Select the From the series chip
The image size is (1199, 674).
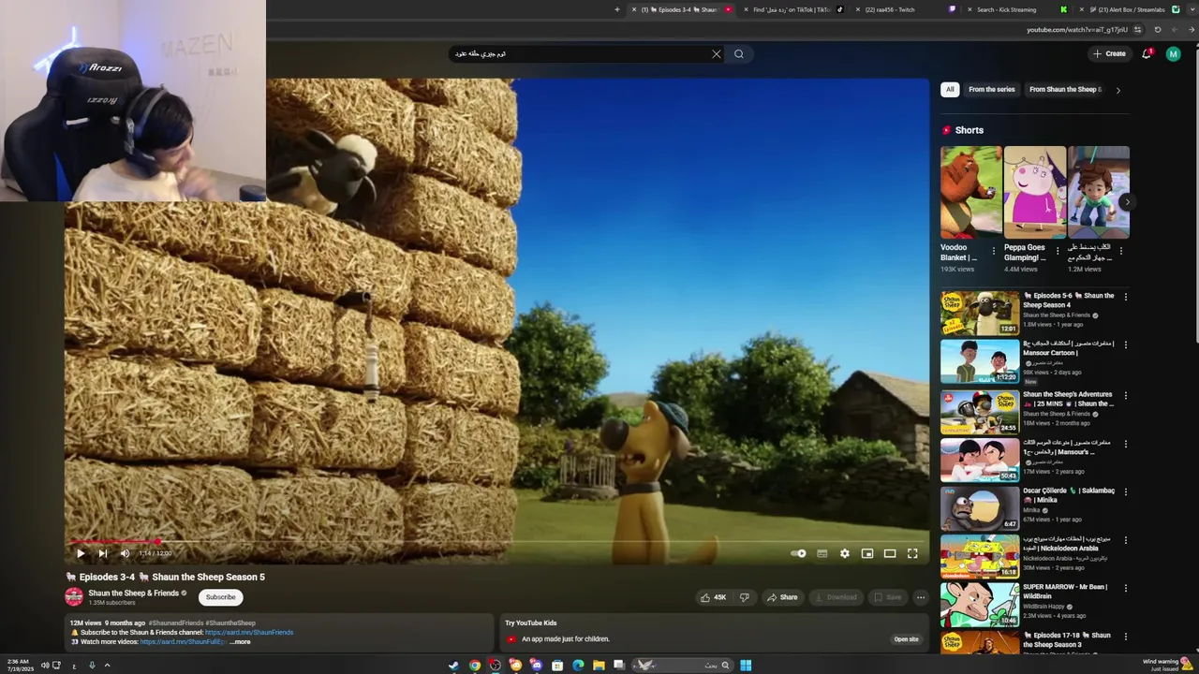[x=992, y=90]
